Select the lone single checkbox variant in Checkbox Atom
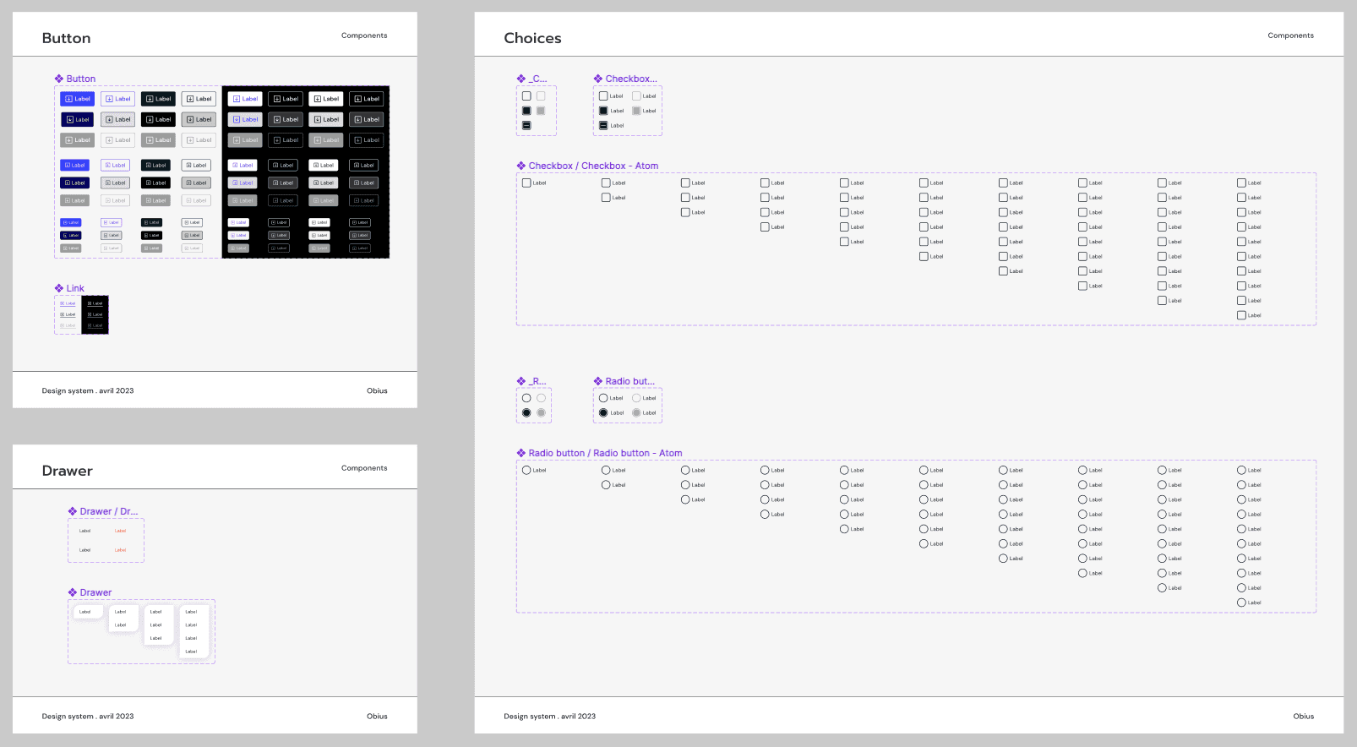 (x=534, y=183)
